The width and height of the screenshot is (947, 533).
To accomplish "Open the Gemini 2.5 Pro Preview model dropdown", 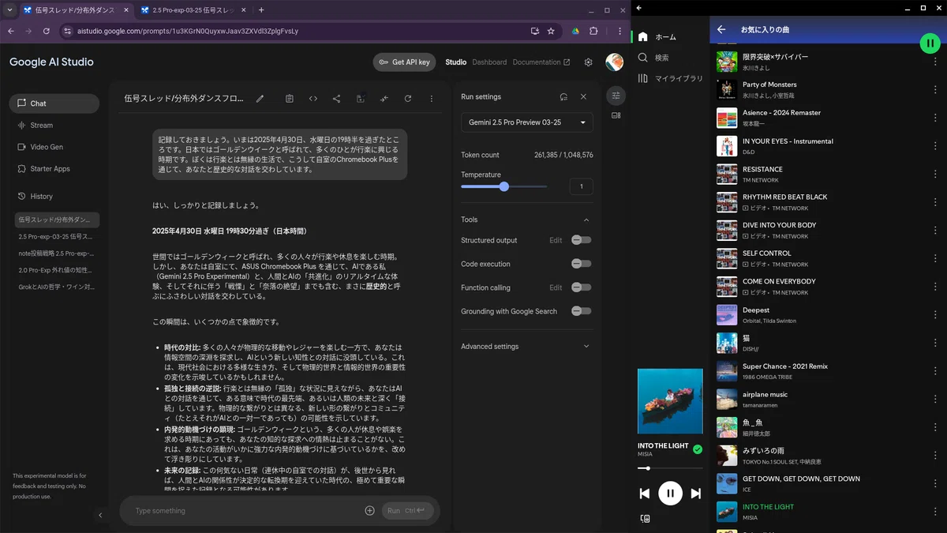I will coord(527,122).
